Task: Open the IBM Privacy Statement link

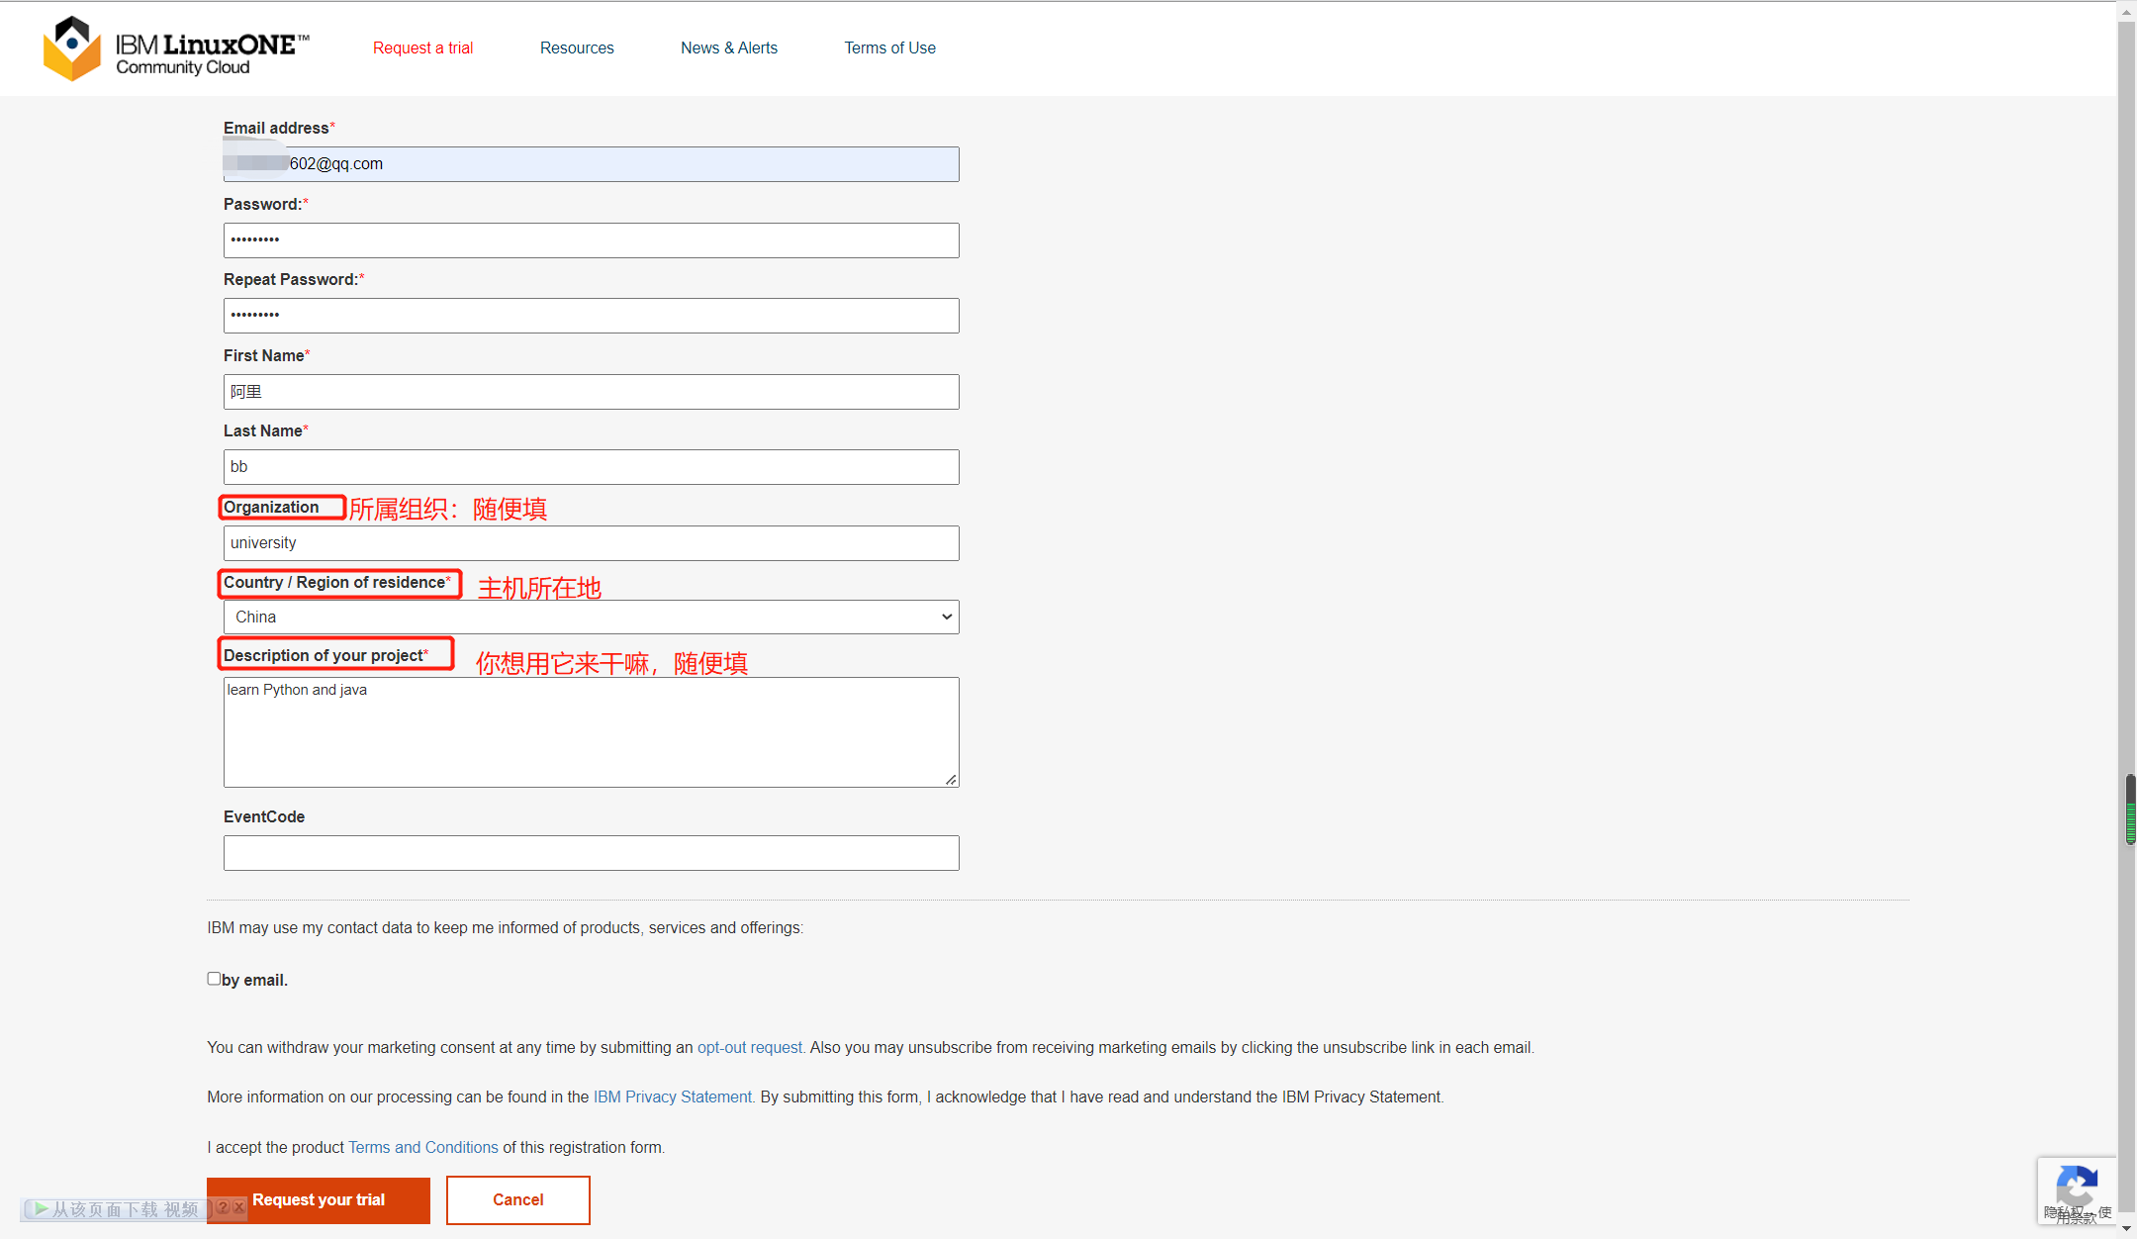Action: coord(672,1096)
